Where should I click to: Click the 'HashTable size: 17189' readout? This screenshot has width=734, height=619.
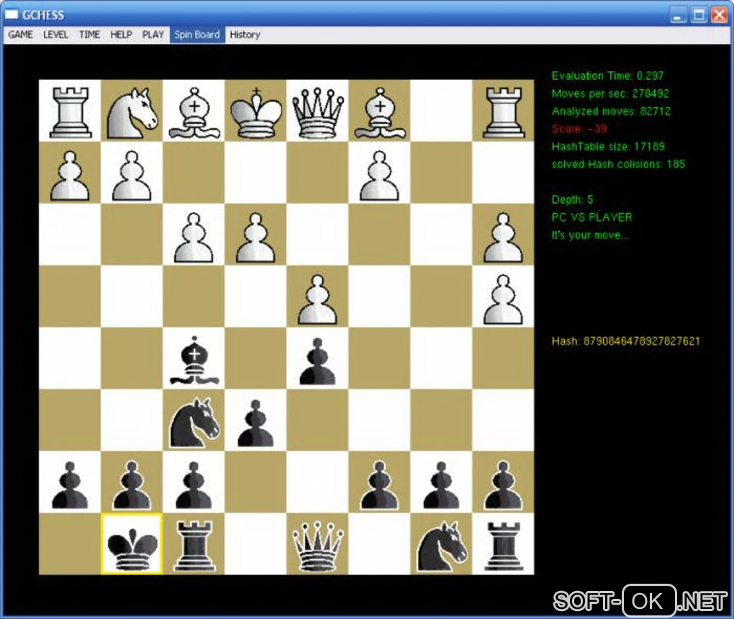(x=608, y=147)
